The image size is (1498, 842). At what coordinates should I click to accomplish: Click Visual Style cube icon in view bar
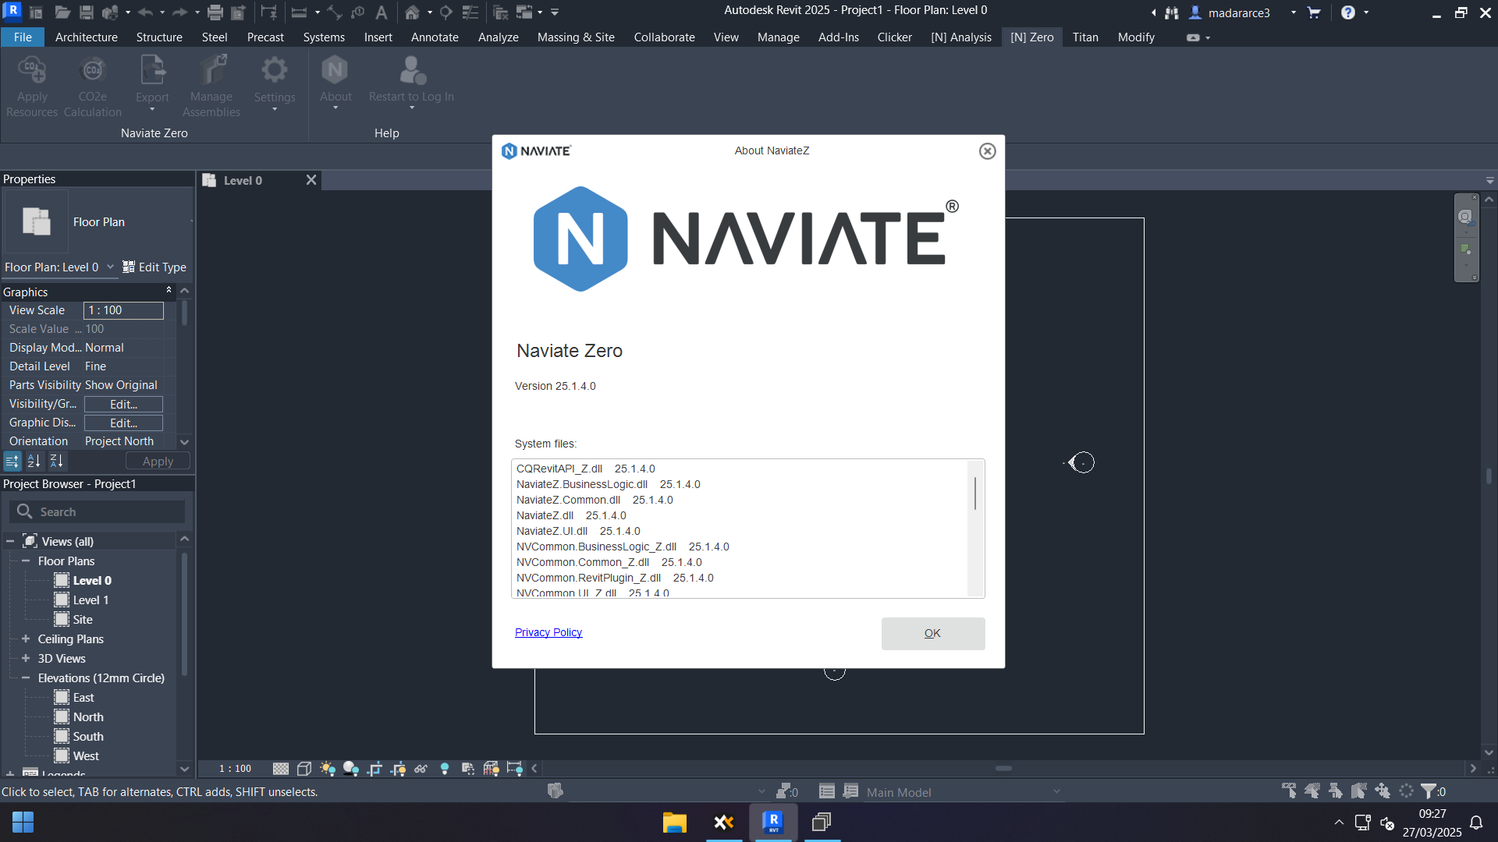coord(304,769)
